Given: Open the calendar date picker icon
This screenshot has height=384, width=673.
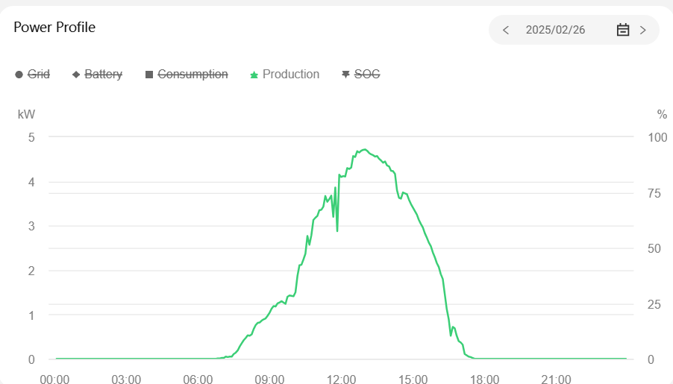Looking at the screenshot, I should (x=623, y=30).
